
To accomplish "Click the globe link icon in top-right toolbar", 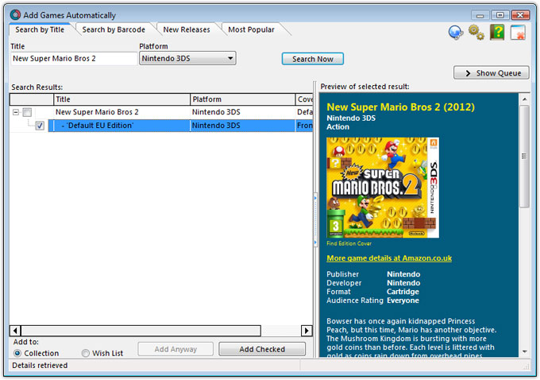I will [x=456, y=32].
